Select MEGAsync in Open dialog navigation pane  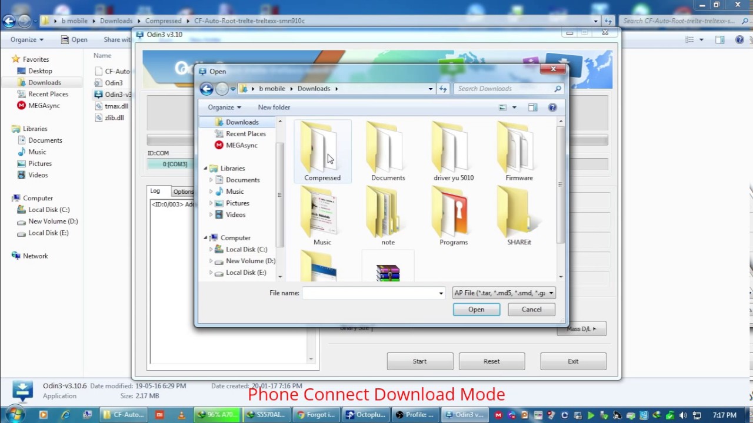[236, 145]
